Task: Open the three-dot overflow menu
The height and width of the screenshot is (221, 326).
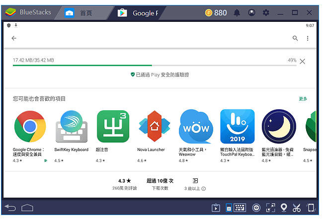Action: tap(308, 38)
